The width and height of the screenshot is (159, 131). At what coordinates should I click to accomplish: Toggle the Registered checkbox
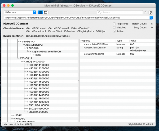pyautogui.click(x=114, y=24)
